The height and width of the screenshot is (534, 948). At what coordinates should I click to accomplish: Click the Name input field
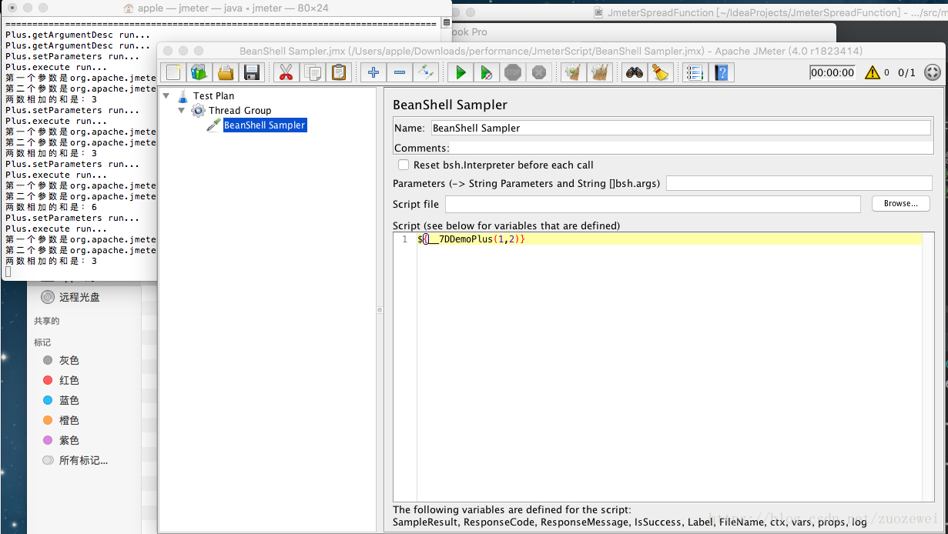[680, 128]
